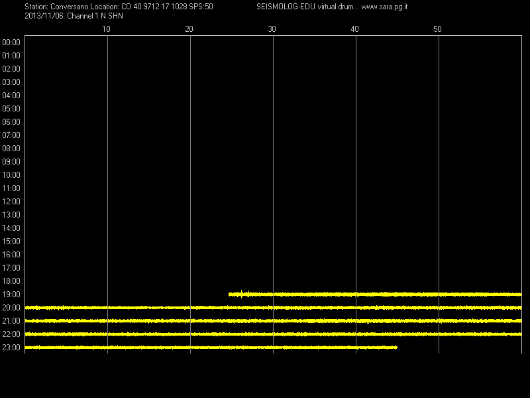The height and width of the screenshot is (398, 530).
Task: Click the 20:00 hour label
Action: click(x=11, y=308)
